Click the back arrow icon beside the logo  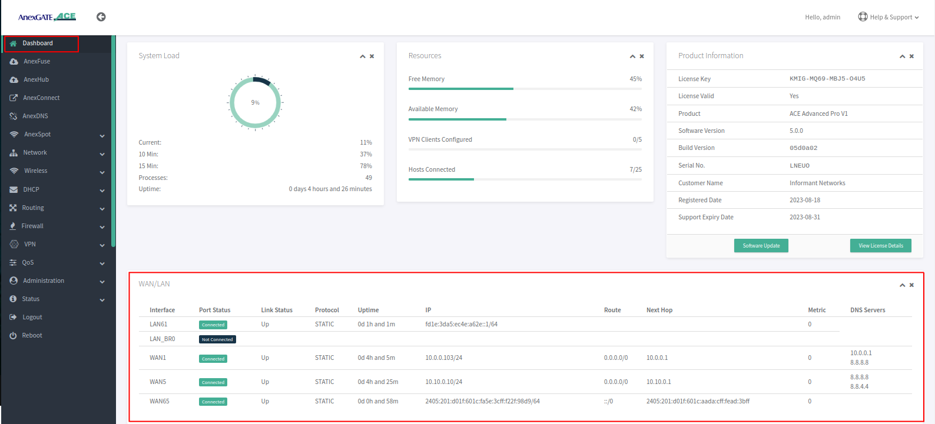coord(101,17)
